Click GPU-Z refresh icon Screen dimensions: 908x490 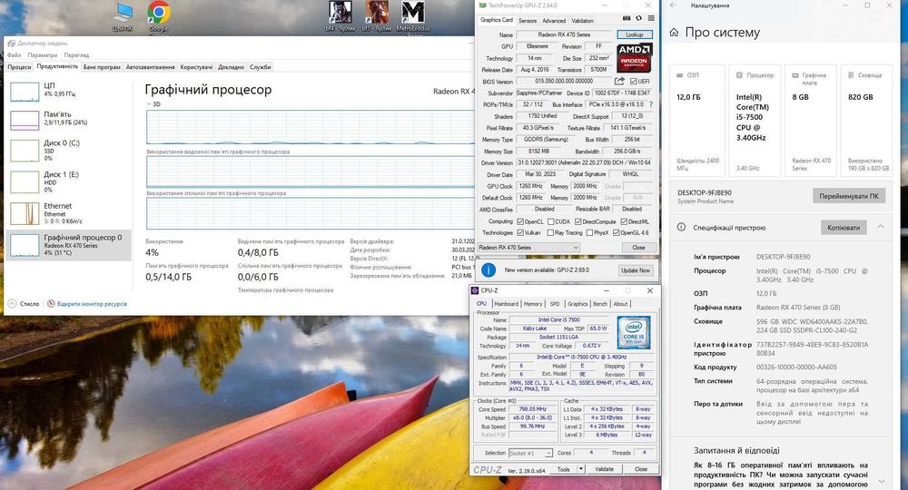638,19
